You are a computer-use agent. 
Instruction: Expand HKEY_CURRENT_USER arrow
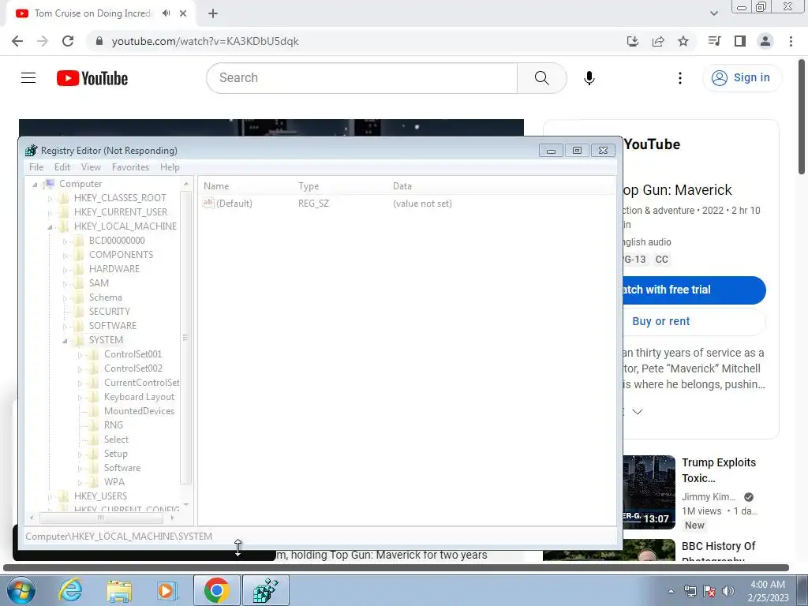tap(50, 212)
